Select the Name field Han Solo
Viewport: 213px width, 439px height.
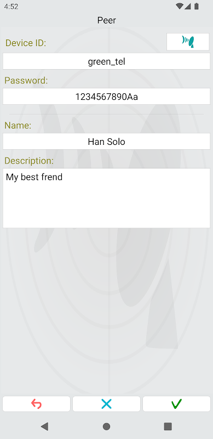(106, 142)
